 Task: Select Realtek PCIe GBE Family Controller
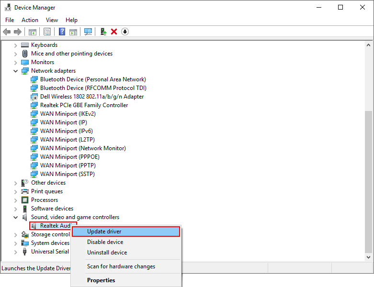[84, 105]
